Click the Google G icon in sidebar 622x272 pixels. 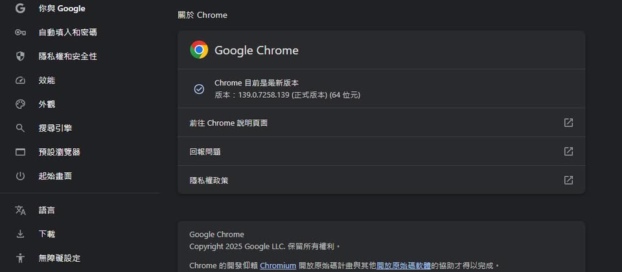[x=20, y=8]
